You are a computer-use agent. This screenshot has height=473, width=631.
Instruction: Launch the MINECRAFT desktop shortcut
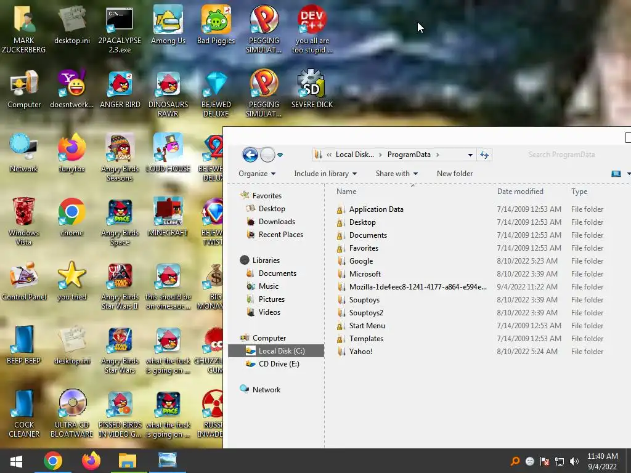[168, 217]
